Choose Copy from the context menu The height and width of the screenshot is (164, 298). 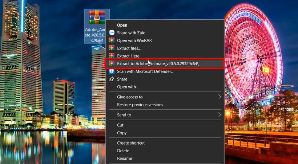[122, 133]
